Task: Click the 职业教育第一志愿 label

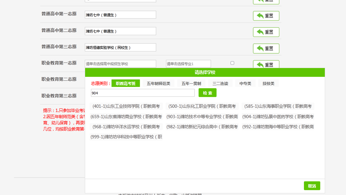Action: [x=59, y=63]
